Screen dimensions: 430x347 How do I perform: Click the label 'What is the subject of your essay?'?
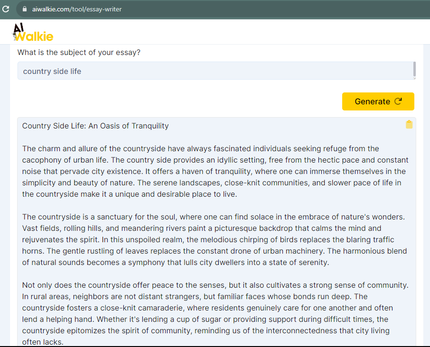click(x=79, y=52)
